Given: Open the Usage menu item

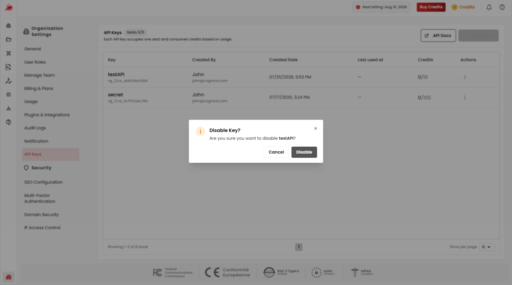Looking at the screenshot, I should tap(31, 102).
